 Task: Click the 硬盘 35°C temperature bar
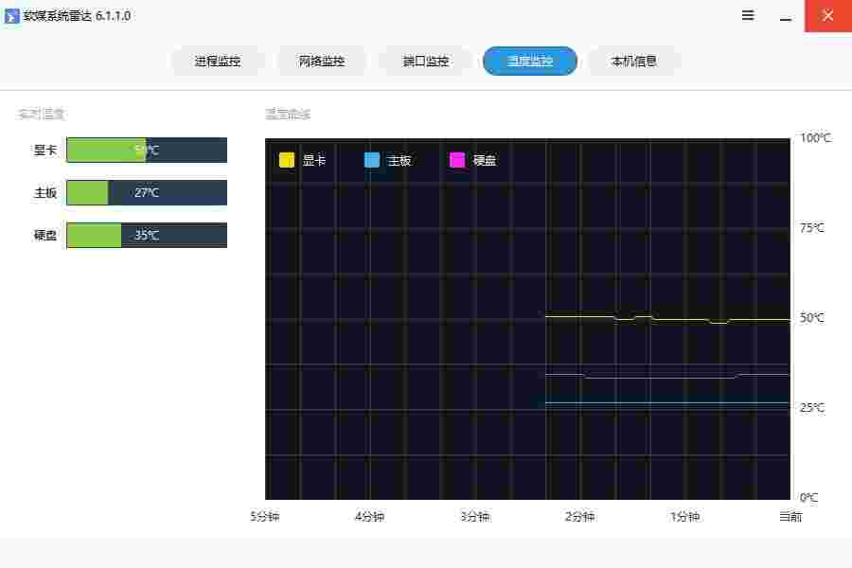(x=147, y=235)
